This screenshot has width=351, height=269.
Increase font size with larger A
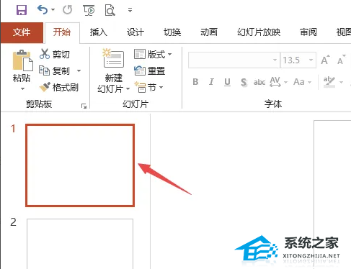point(326,60)
